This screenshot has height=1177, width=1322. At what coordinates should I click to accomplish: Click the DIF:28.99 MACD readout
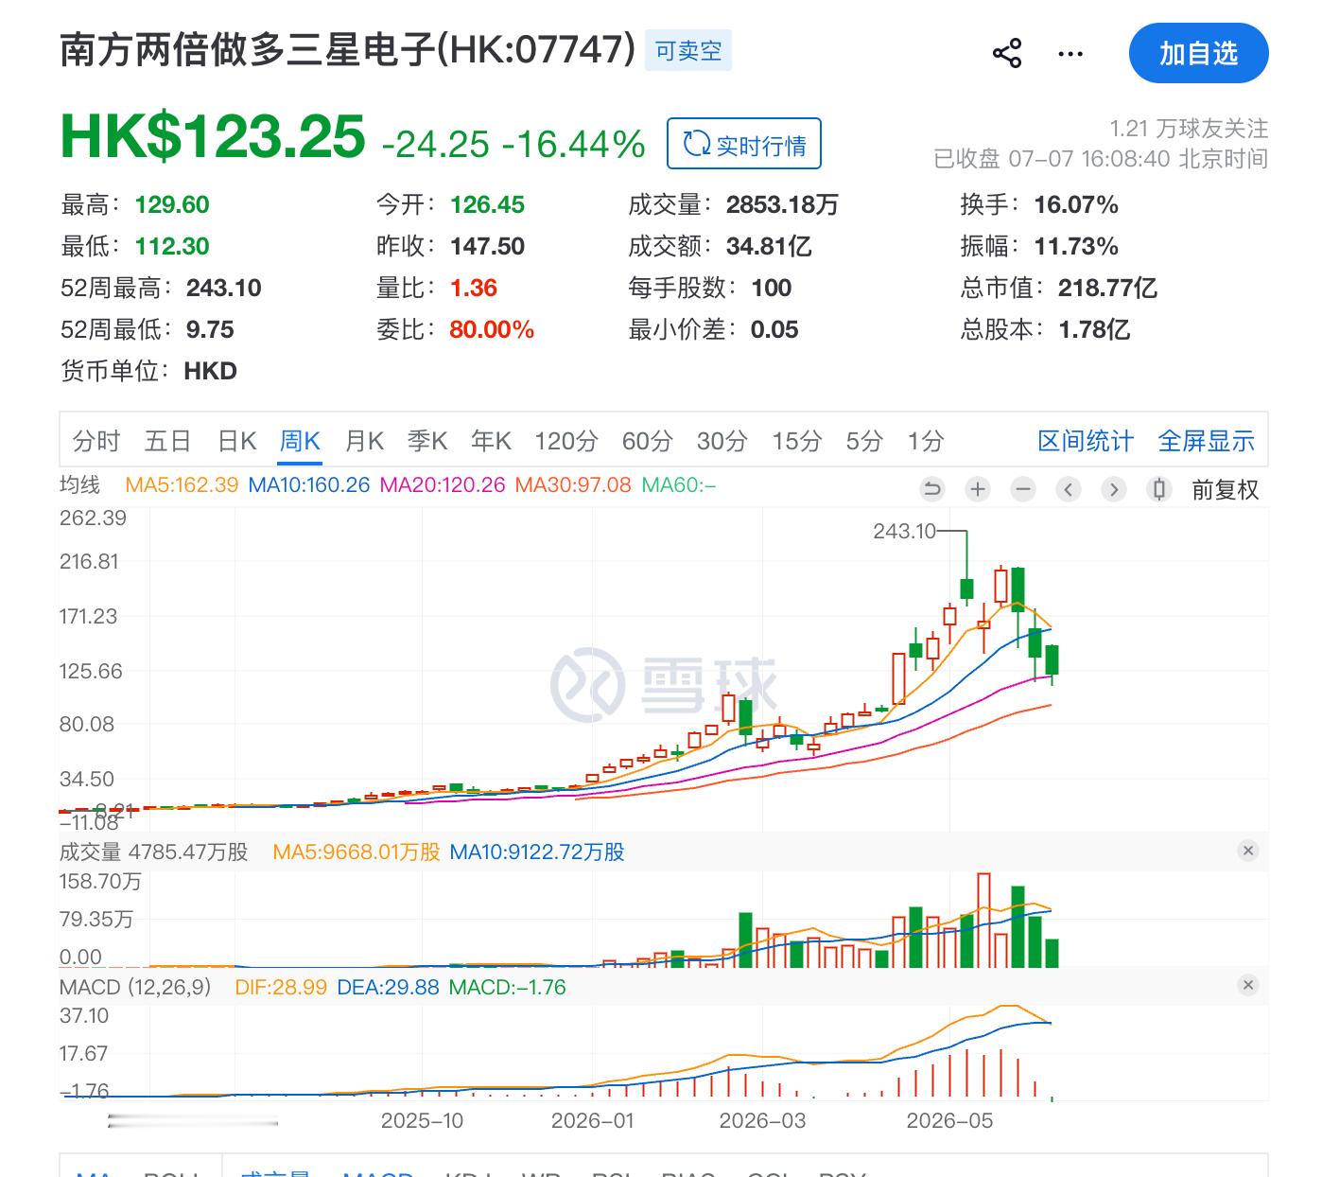[x=281, y=987]
